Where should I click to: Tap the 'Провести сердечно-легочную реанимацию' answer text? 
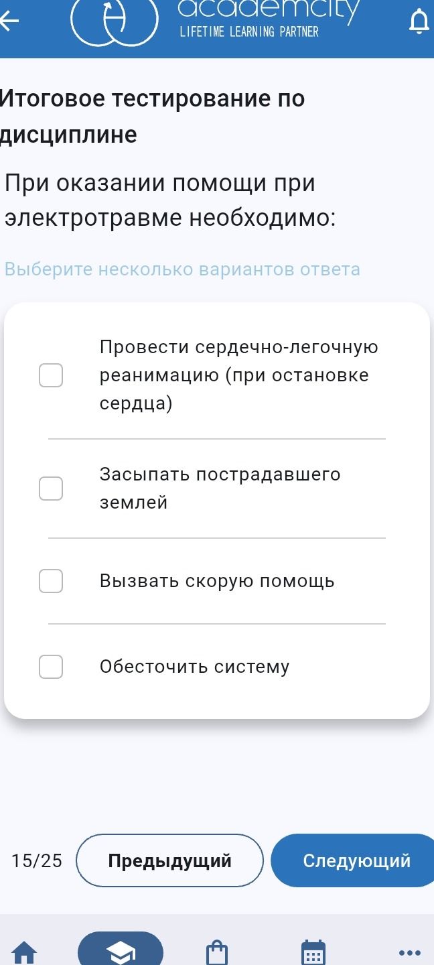(239, 375)
